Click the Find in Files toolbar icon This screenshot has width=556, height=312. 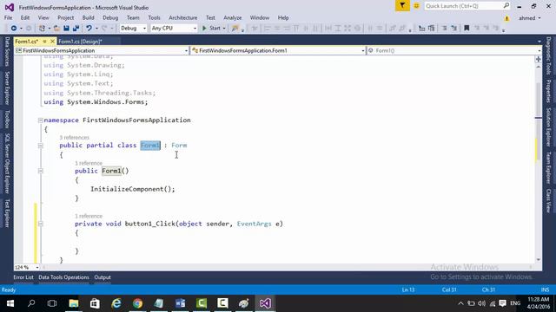point(235,29)
